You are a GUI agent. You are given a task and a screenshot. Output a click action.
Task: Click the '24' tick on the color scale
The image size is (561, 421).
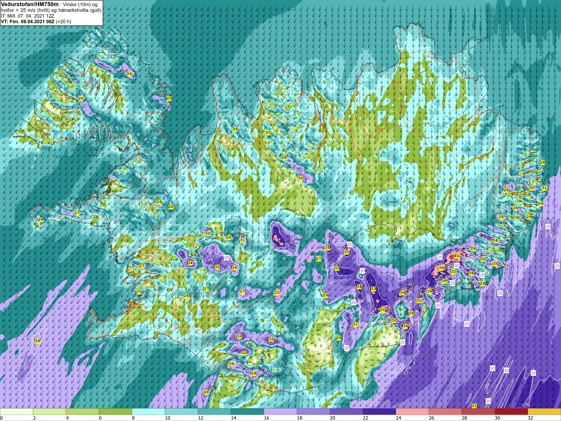point(398,418)
